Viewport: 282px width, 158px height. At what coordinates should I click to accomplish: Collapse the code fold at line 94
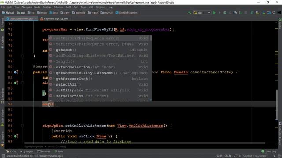pos(22,126)
